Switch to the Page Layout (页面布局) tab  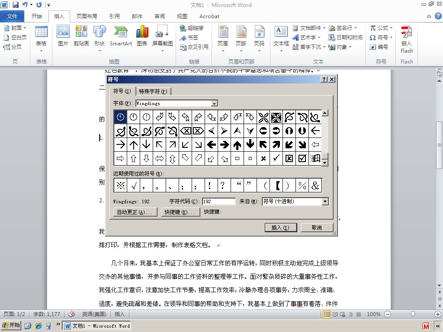pos(87,16)
